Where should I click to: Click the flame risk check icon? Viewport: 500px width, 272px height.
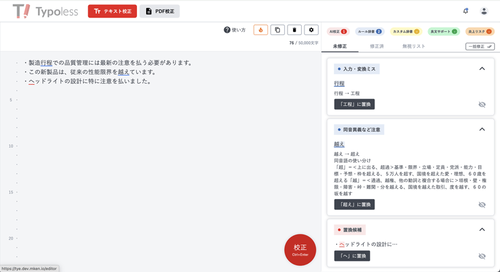point(261,30)
